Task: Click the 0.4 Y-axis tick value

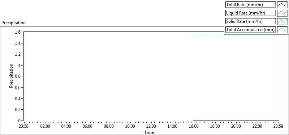Action: 18,98
